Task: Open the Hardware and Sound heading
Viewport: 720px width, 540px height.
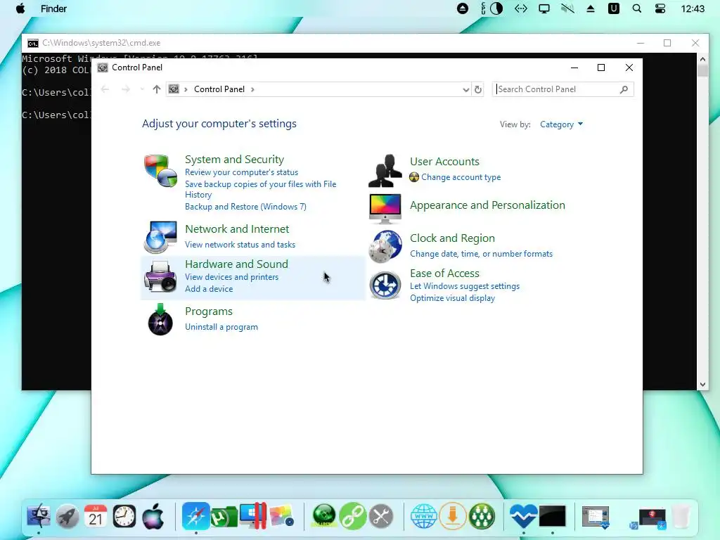Action: point(236,264)
